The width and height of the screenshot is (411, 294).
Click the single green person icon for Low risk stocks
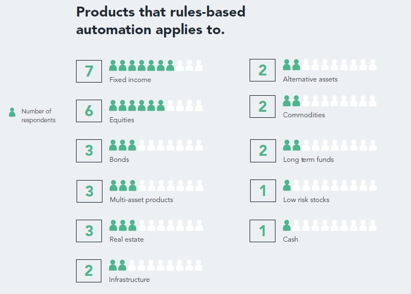click(286, 185)
